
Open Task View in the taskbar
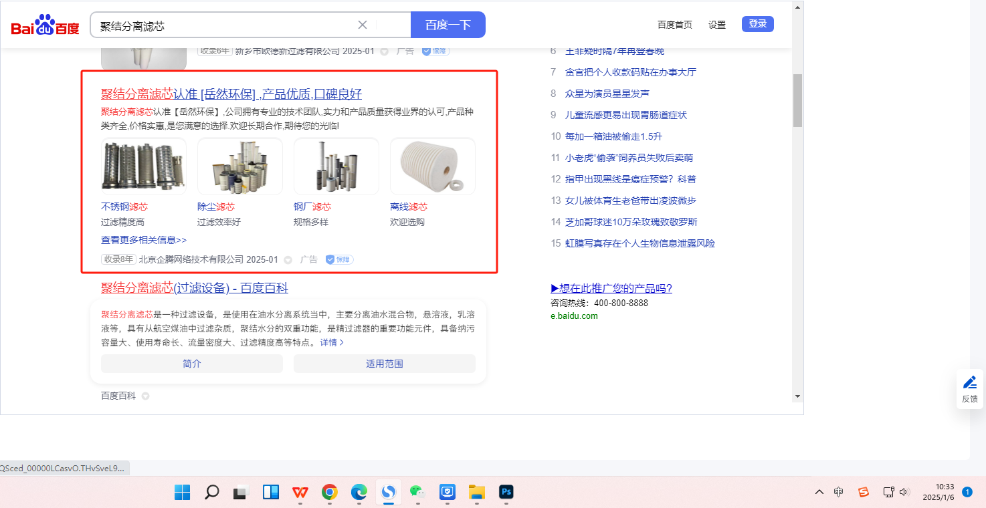pyautogui.click(x=241, y=493)
